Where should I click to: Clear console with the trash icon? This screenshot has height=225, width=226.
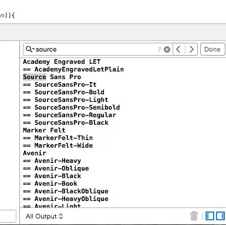pos(194,216)
